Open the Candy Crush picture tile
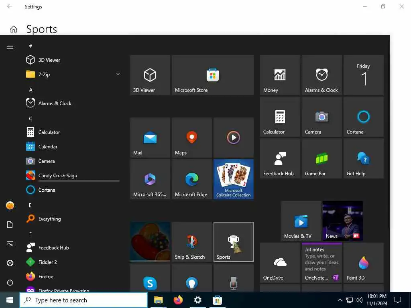411x308 pixels. [150, 242]
